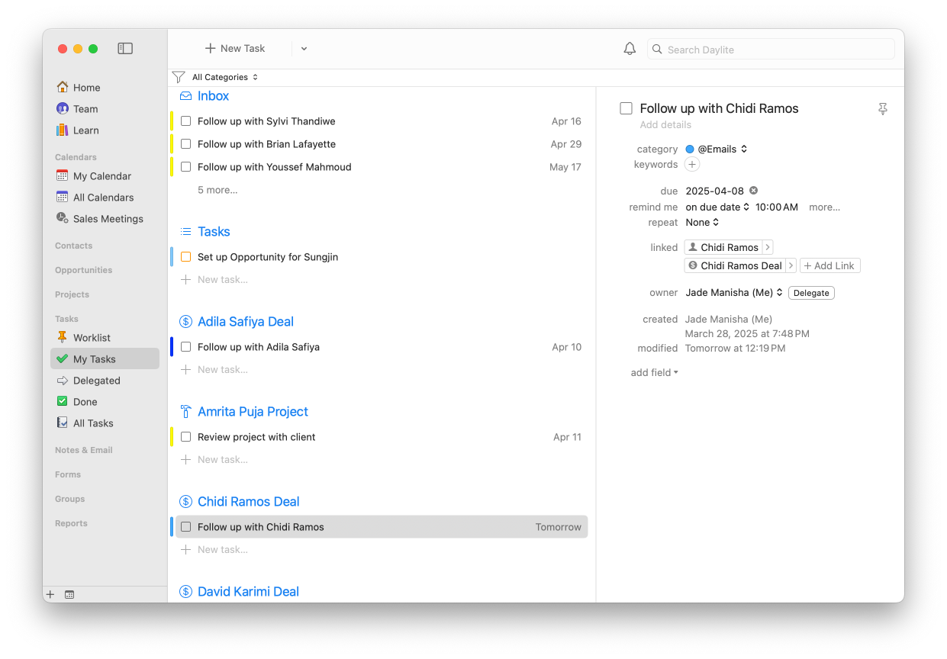This screenshot has height=659, width=947.
Task: Edit the due date 2025-04-08
Action: (714, 191)
